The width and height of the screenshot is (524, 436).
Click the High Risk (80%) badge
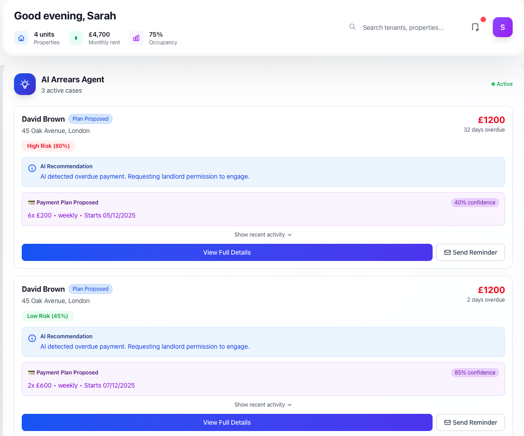[48, 146]
